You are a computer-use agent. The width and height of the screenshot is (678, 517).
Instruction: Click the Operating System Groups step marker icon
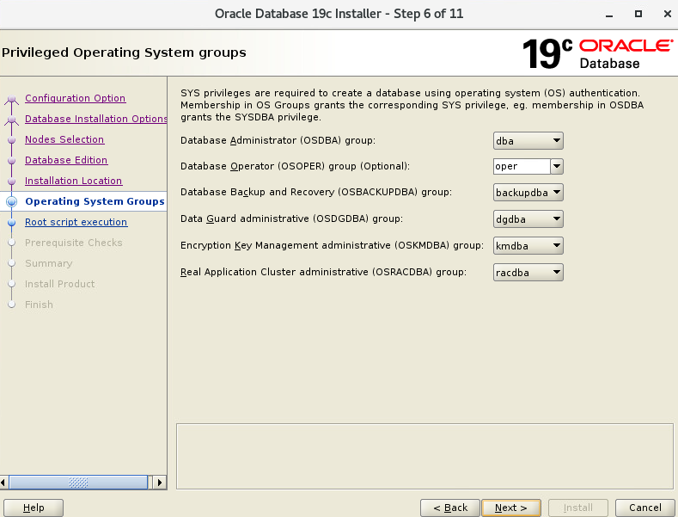point(11,202)
